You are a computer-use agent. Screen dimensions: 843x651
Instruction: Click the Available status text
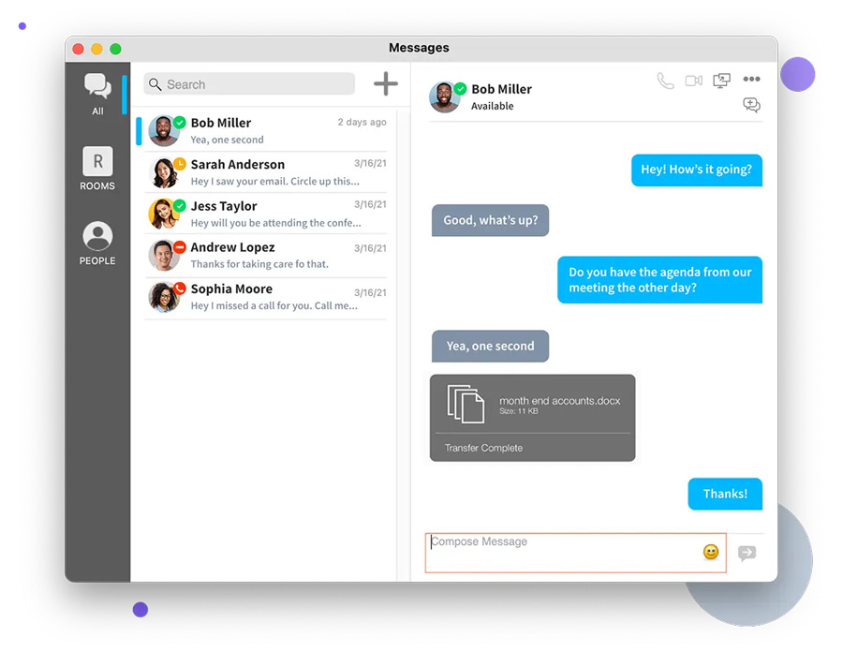click(x=493, y=106)
